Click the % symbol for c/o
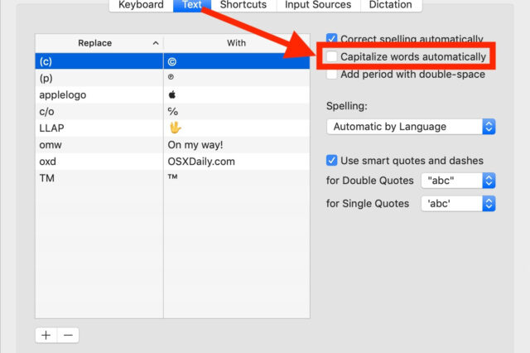Image resolution: width=530 pixels, height=353 pixels. pyautogui.click(x=173, y=111)
